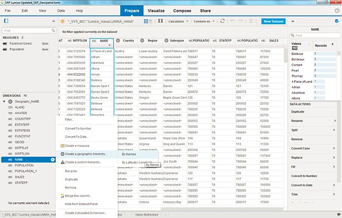Click the undo arrow icon
342x218 pixels.
(x=233, y=21)
